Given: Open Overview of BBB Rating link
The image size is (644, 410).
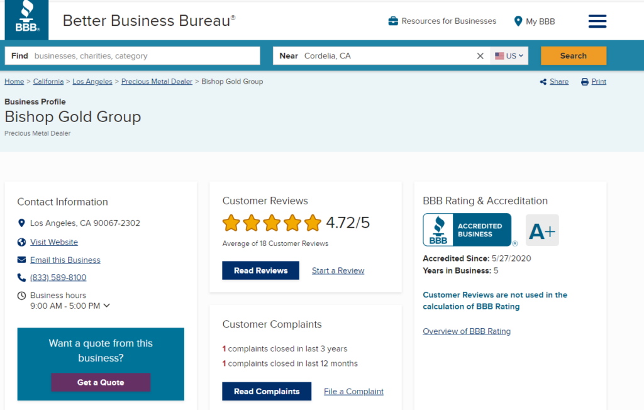Looking at the screenshot, I should tap(467, 331).
